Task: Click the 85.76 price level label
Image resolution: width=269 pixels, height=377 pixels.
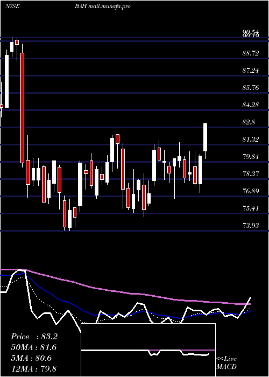Action: point(251,87)
